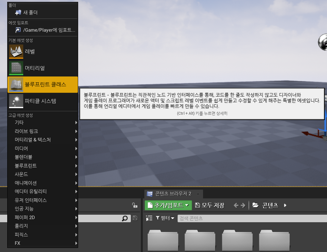327x252 pixels.
Task: Create a new folder via 새 폴더
Action: [x=43, y=13]
